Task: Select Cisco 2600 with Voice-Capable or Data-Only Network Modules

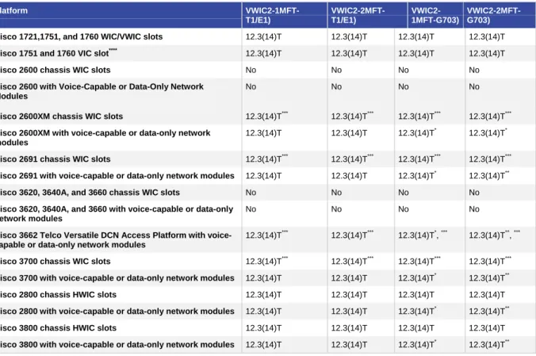Action: (x=101, y=91)
